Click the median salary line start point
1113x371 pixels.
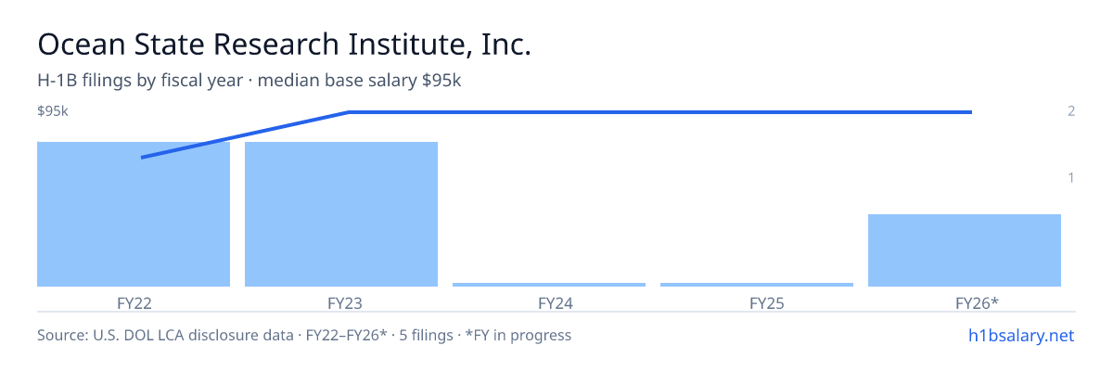pos(142,157)
